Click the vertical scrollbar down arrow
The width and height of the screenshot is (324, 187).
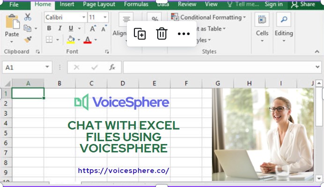[x=319, y=178]
